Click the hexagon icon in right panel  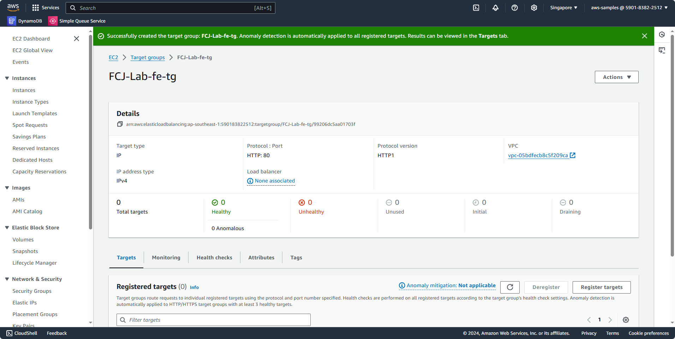[x=662, y=35]
